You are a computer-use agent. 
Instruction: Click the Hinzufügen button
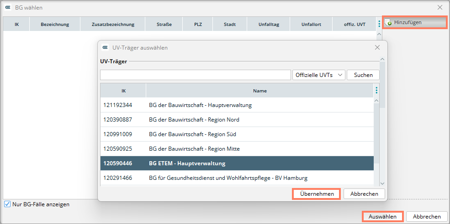(414, 22)
